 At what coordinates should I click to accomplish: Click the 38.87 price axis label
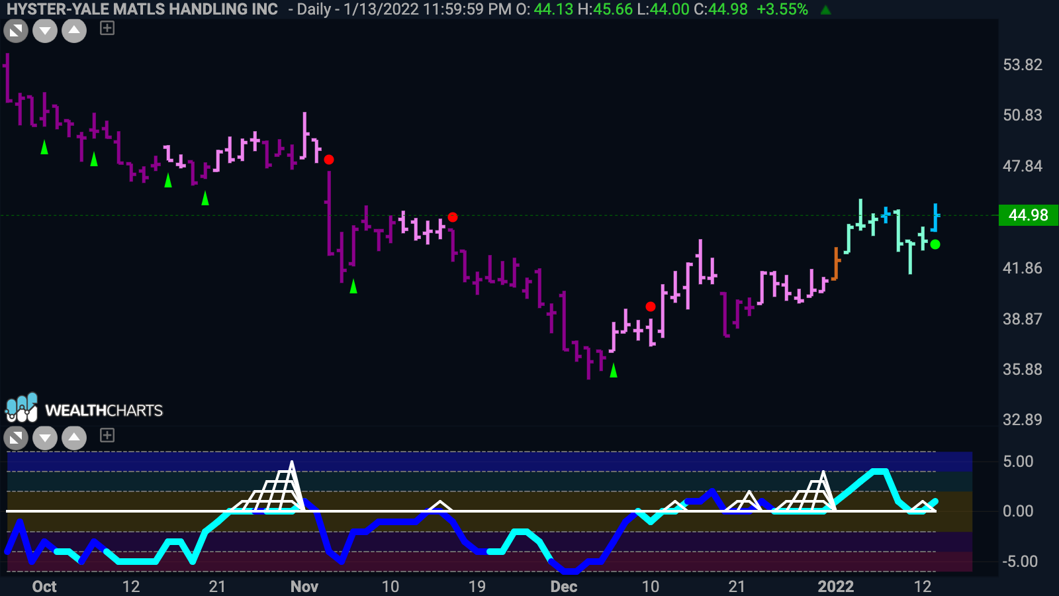pos(1023,319)
